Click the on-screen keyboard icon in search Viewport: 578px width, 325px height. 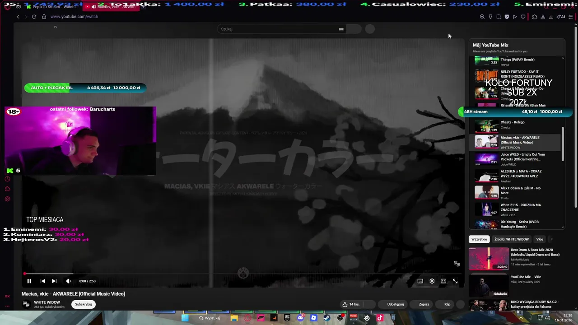(x=341, y=29)
